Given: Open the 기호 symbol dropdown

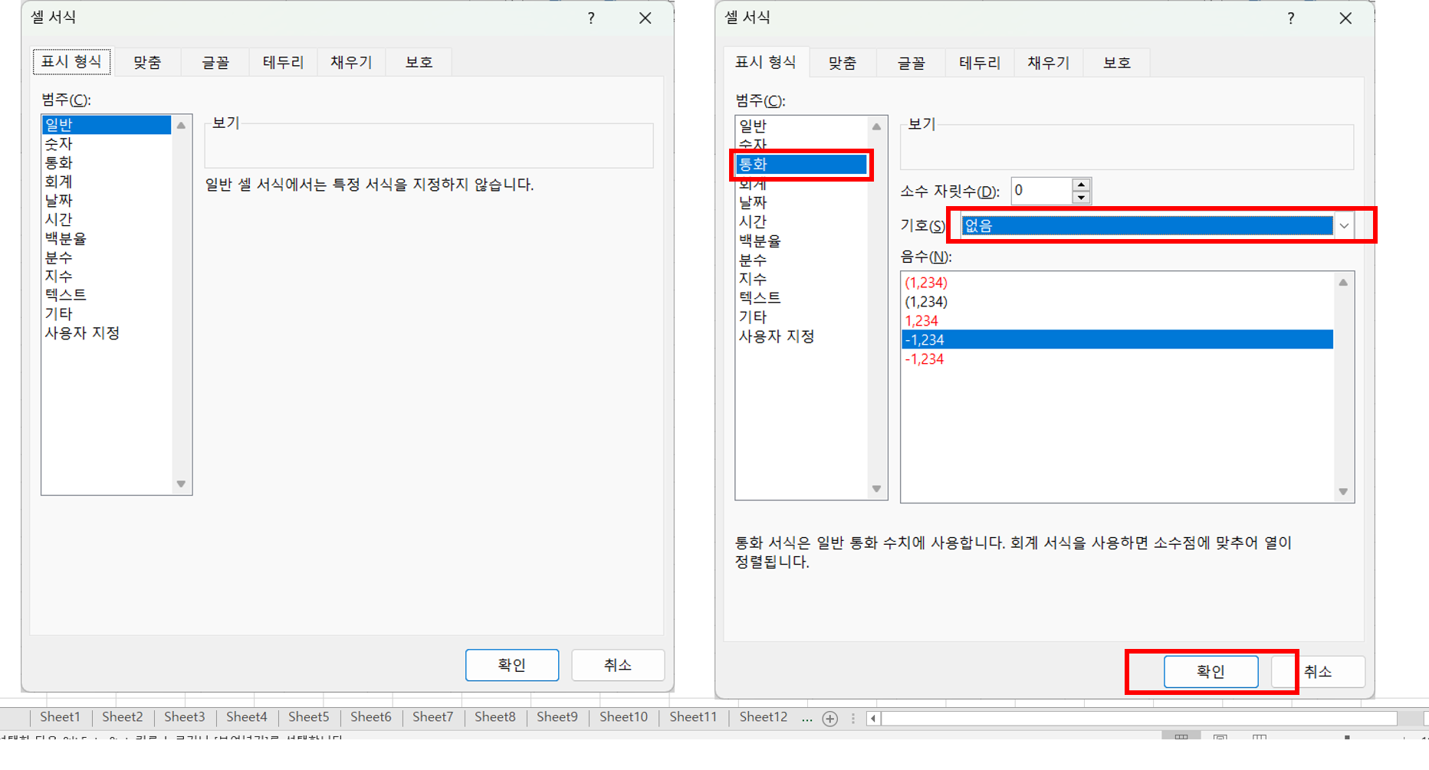Looking at the screenshot, I should 1344,226.
